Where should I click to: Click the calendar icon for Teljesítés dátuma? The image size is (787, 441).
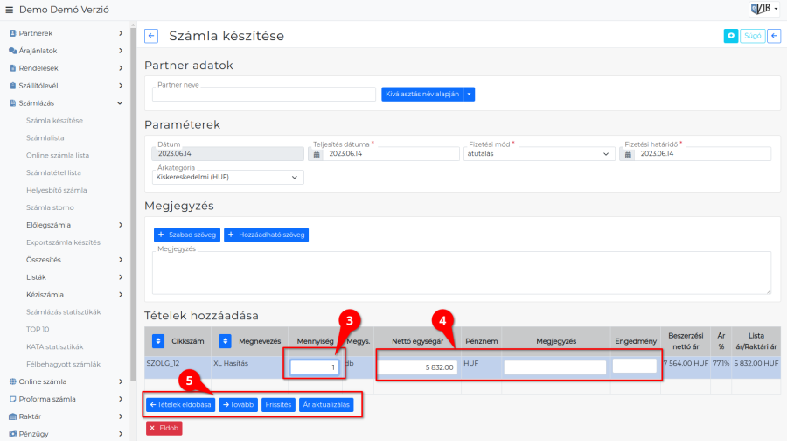(317, 154)
